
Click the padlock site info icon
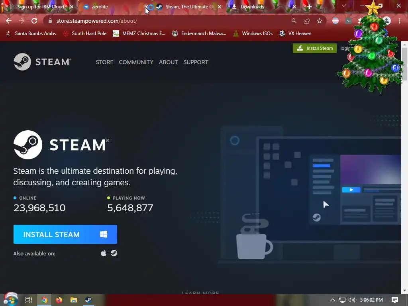coord(50,21)
